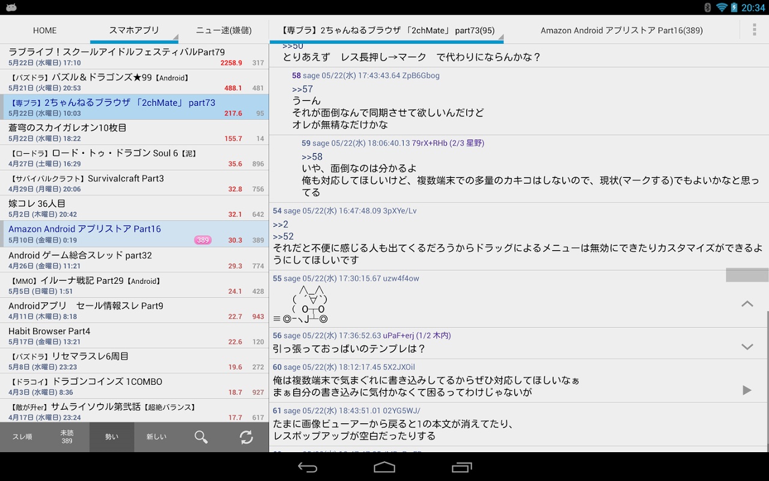Tap anchor link >>58 in post 59

[x=312, y=157]
